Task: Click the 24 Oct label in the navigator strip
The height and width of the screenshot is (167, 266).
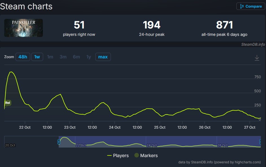Action: click(151, 145)
